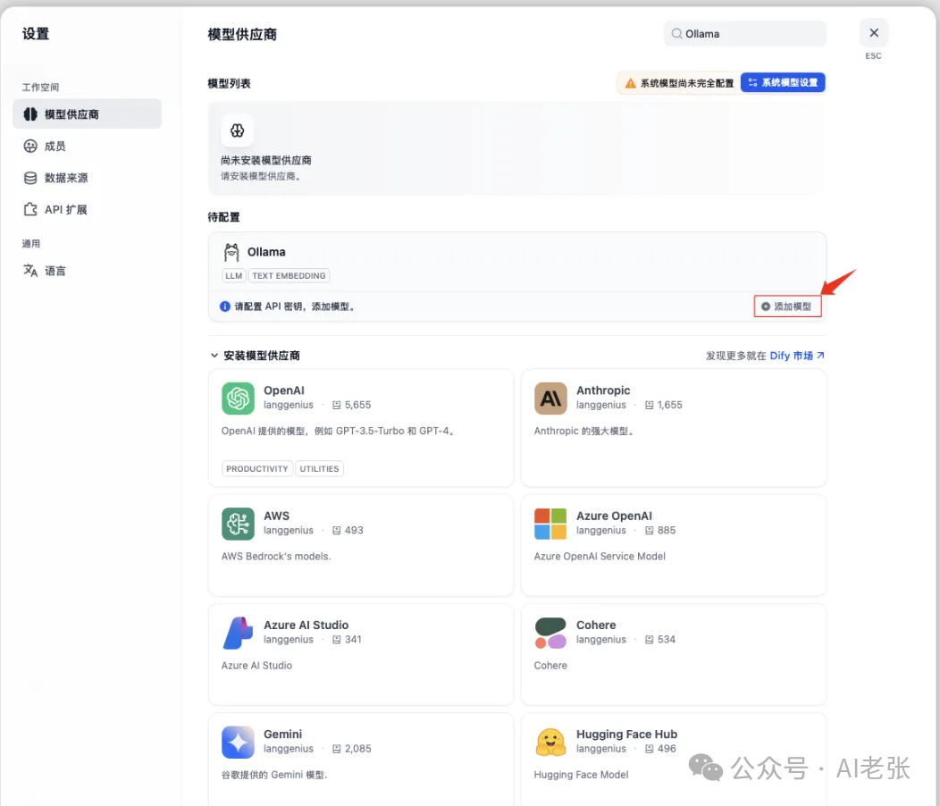
Task: Open the Azure AI Studio card title
Action: pyautogui.click(x=306, y=625)
